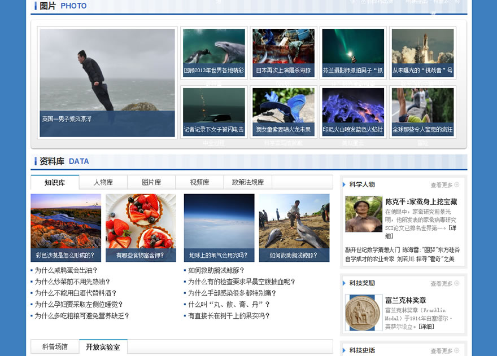The height and width of the screenshot is (356, 497).
Task: Open link 为什么不能用白酒代替料酒?
Action: (x=76, y=293)
